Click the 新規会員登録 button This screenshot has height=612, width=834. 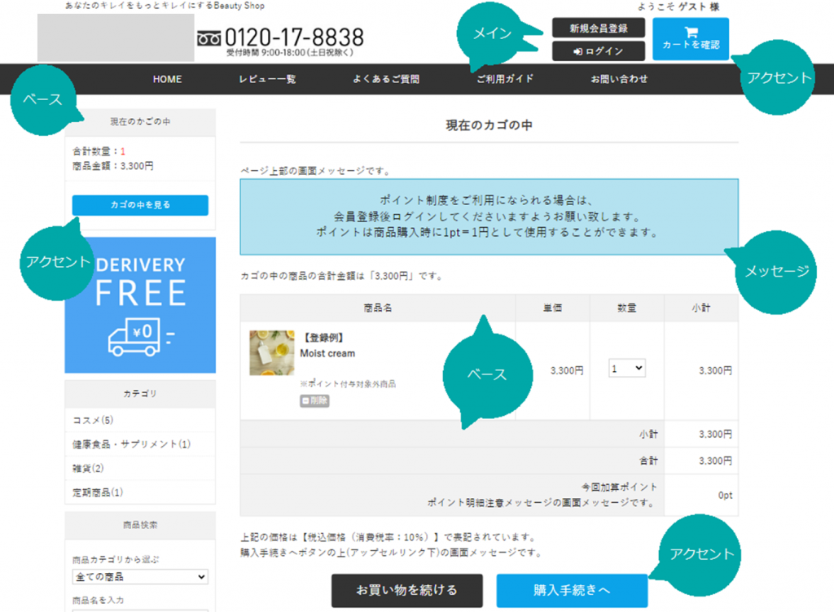pyautogui.click(x=598, y=28)
